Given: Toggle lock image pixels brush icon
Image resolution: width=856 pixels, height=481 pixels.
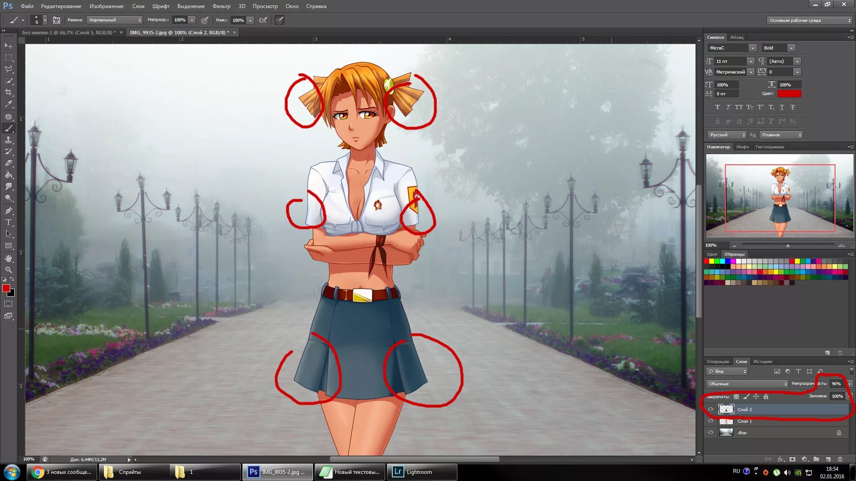Looking at the screenshot, I should pyautogui.click(x=746, y=396).
